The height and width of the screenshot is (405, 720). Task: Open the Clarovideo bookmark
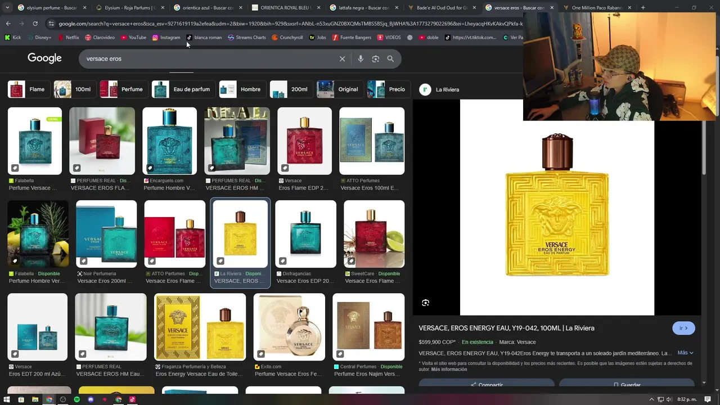100,38
